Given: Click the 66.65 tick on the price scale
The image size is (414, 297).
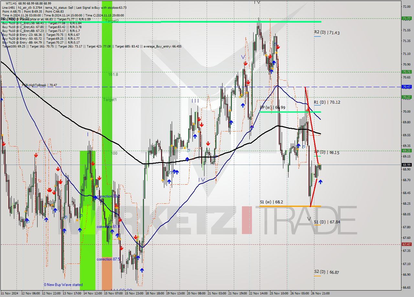Looking at the screenshot, I should pos(407,287).
